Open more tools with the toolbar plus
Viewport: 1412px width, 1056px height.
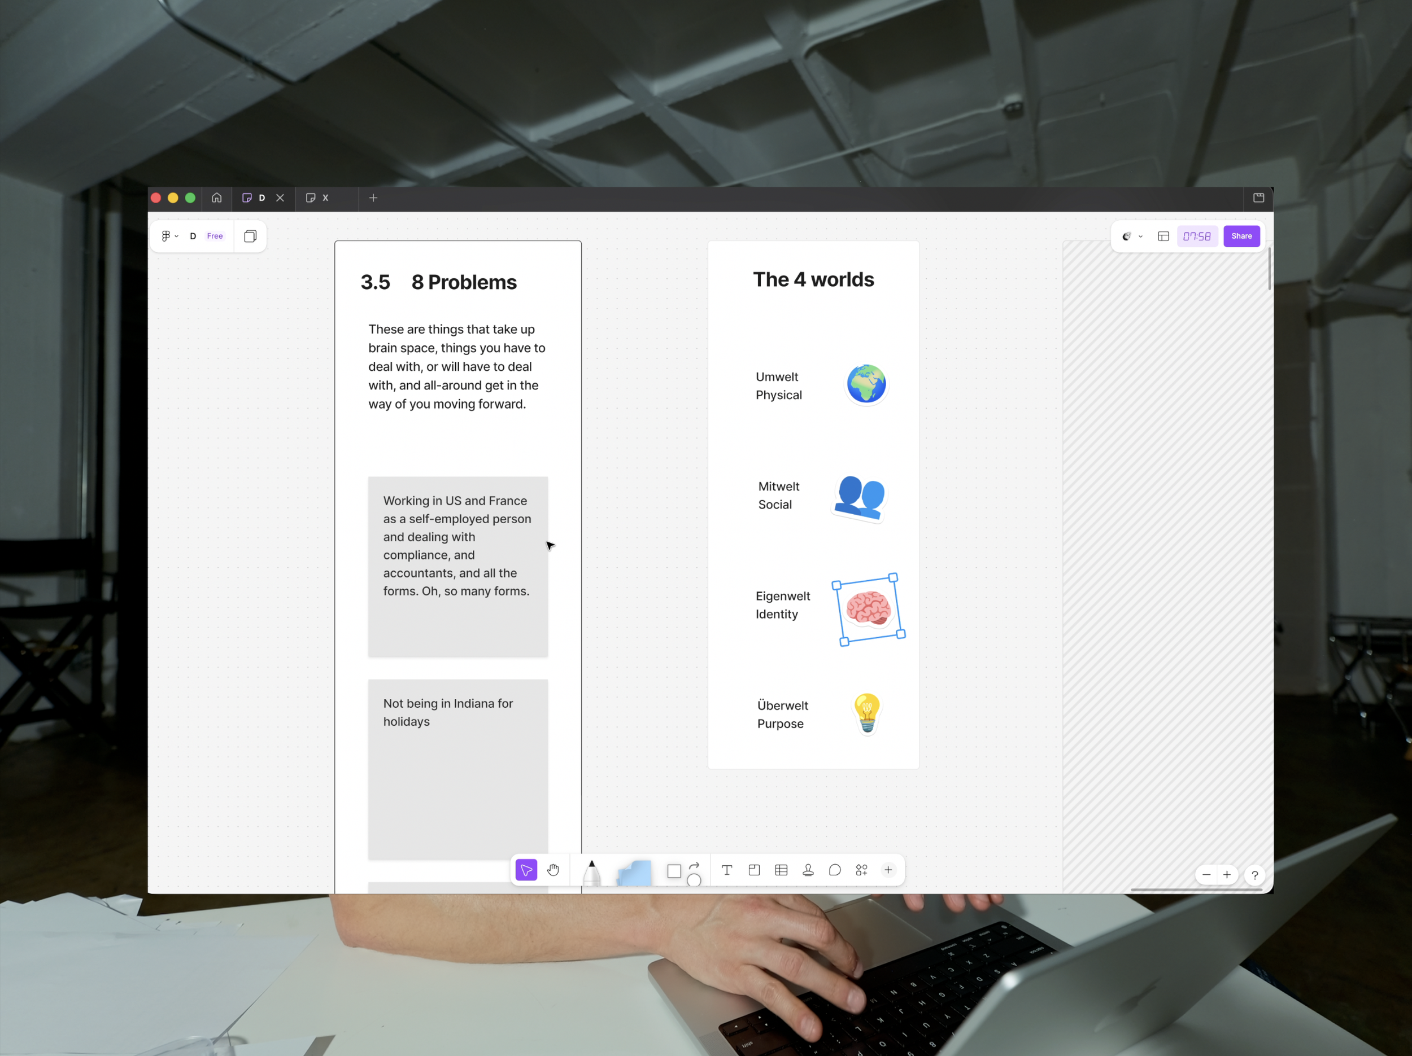click(x=888, y=870)
